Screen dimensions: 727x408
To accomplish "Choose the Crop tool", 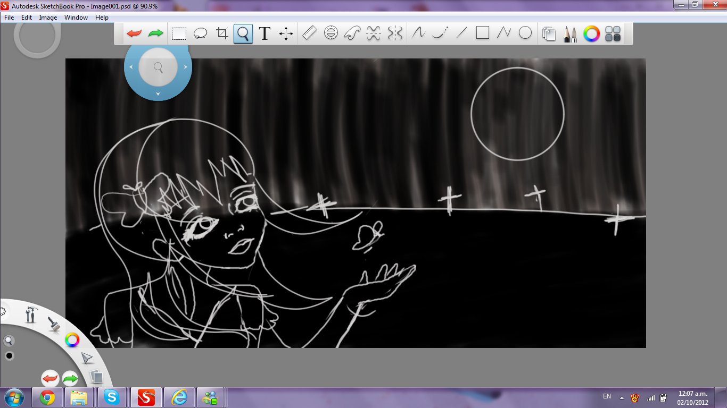I will tap(222, 33).
